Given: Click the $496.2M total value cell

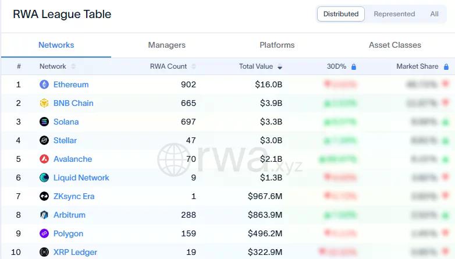Looking at the screenshot, I should (265, 233).
